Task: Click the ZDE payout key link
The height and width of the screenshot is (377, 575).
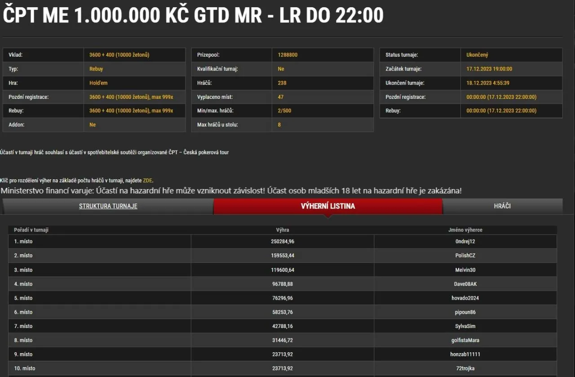Action: point(147,181)
